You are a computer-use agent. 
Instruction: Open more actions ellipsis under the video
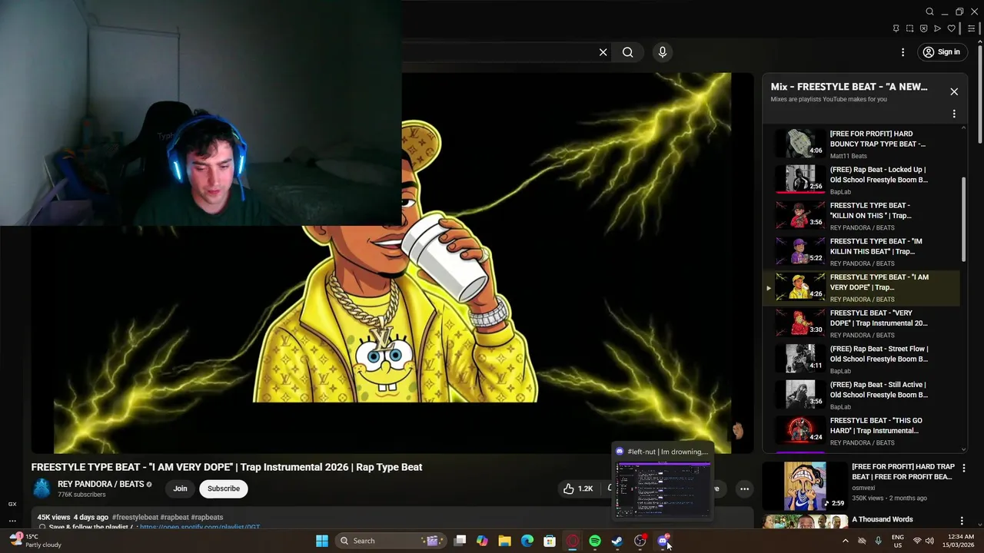[744, 488]
